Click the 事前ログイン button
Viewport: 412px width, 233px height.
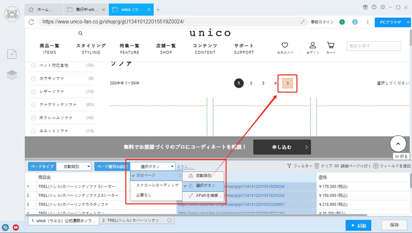point(322,22)
